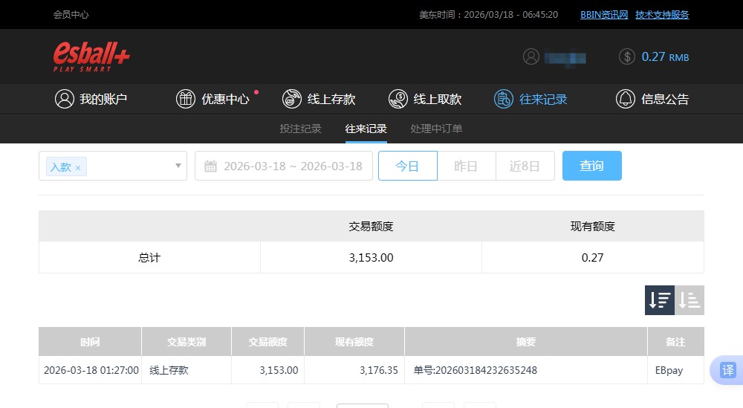Click the 备注 column header
The height and width of the screenshot is (408, 743).
tap(675, 342)
